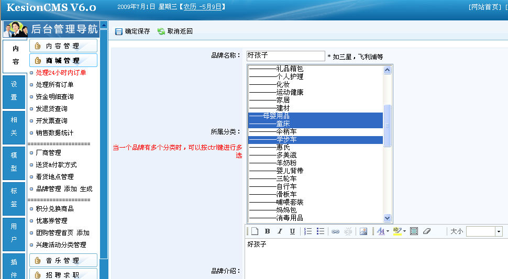Open the 大小 font size dropdown
Viewport: 508px width, 279px height.
coord(499,231)
